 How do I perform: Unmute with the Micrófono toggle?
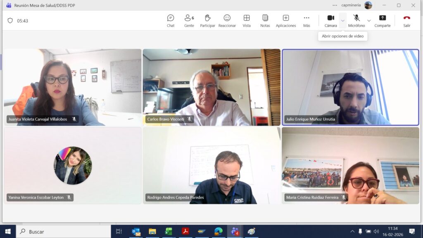(356, 20)
